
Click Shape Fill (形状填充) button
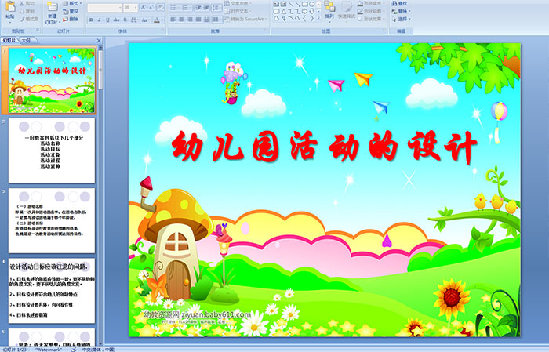[x=371, y=3]
